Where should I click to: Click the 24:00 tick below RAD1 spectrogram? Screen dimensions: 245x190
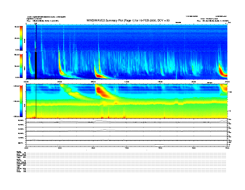coord(227,82)
